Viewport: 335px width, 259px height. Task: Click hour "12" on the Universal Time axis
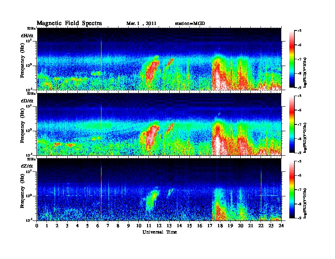(x=159, y=226)
